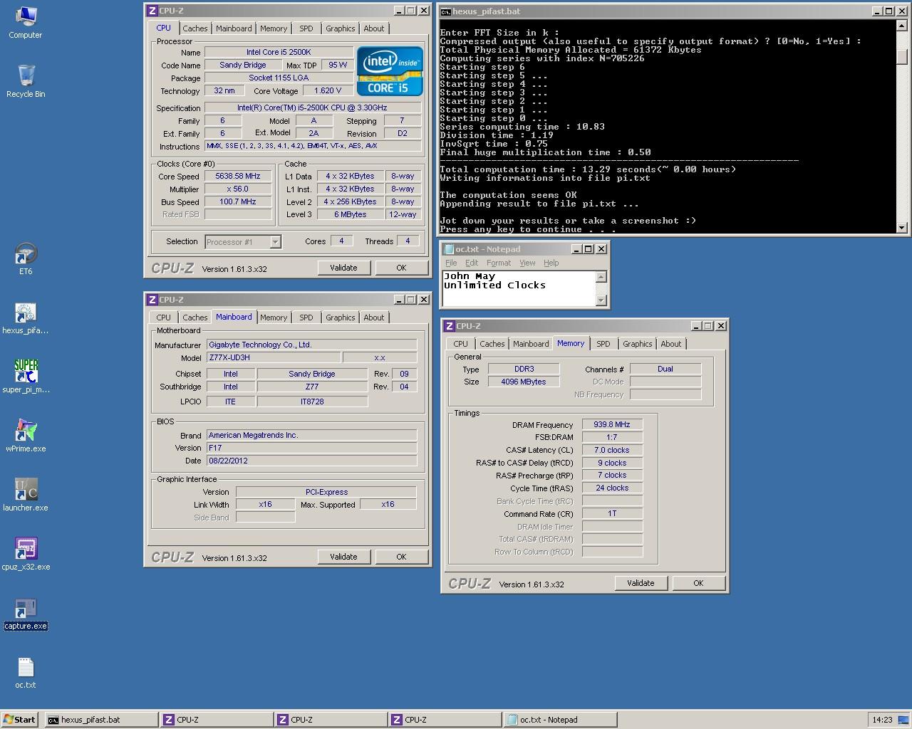
Task: Click the BIOS version field F17
Action: [311, 448]
